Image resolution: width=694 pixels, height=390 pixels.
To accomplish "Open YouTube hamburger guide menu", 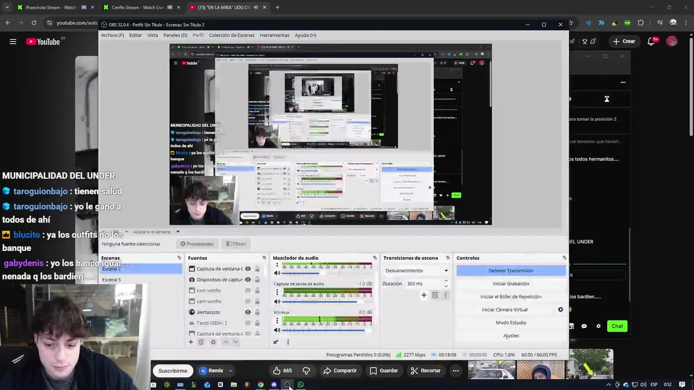I will point(13,42).
